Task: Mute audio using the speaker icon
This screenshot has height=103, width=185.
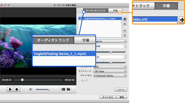Action: point(31,89)
